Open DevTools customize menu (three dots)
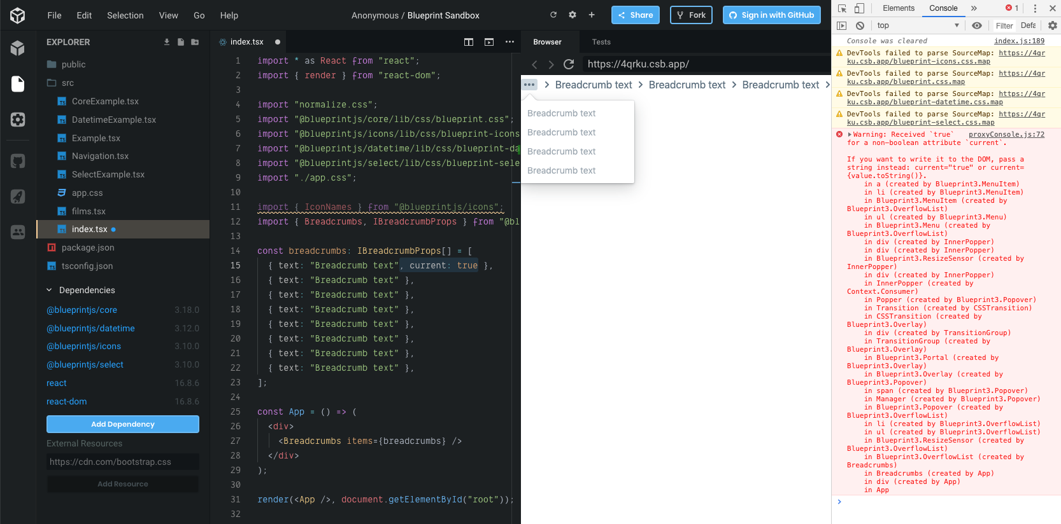This screenshot has width=1061, height=524. pyautogui.click(x=1035, y=8)
